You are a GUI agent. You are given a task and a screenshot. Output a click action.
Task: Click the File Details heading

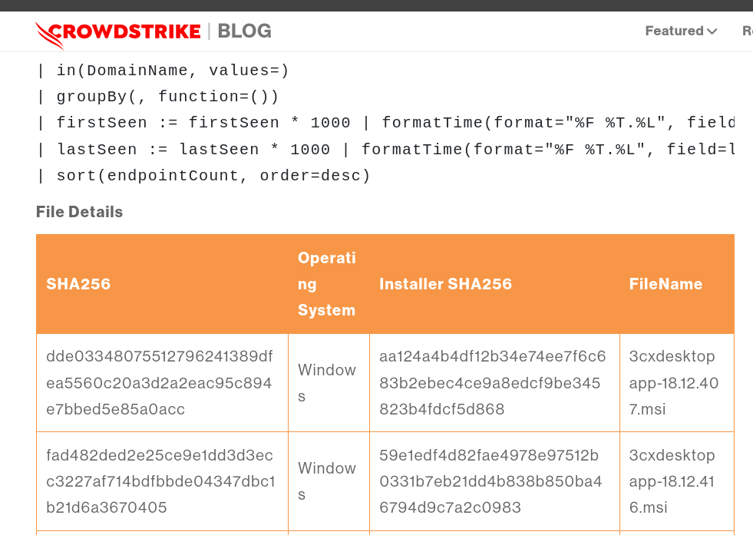click(79, 212)
